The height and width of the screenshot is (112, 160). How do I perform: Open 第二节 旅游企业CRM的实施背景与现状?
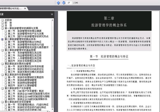click(29, 94)
